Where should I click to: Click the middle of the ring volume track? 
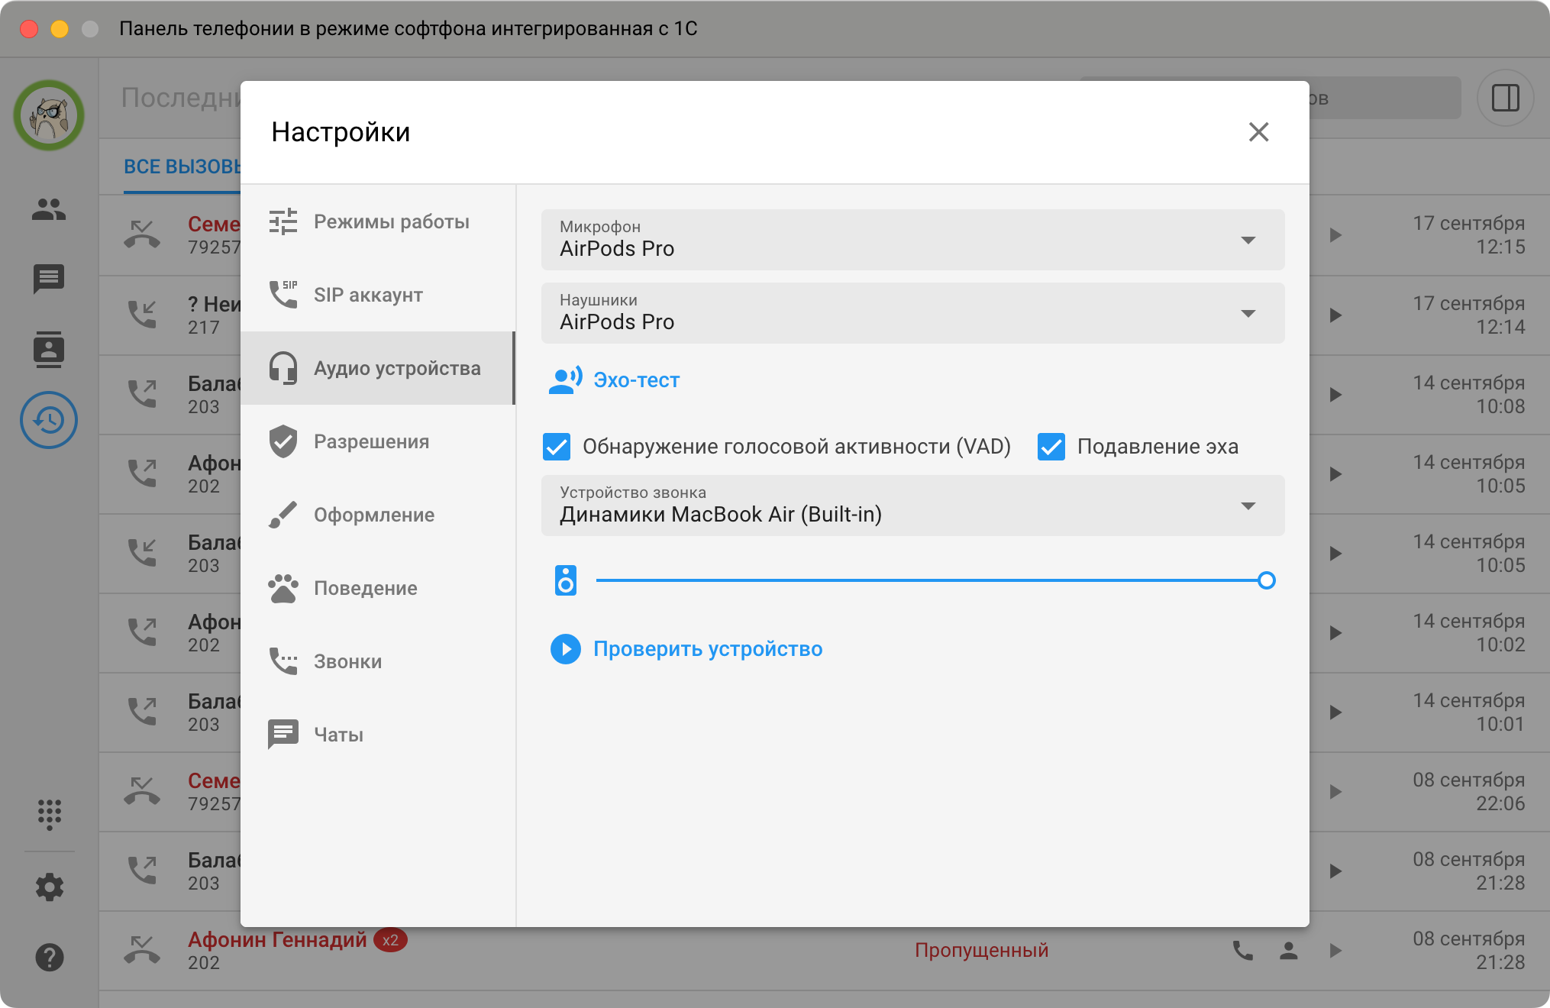tap(931, 580)
